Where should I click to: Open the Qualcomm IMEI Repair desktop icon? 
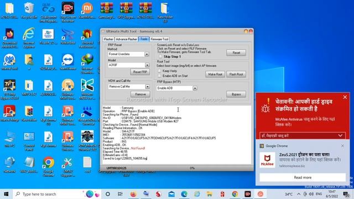[48, 12]
